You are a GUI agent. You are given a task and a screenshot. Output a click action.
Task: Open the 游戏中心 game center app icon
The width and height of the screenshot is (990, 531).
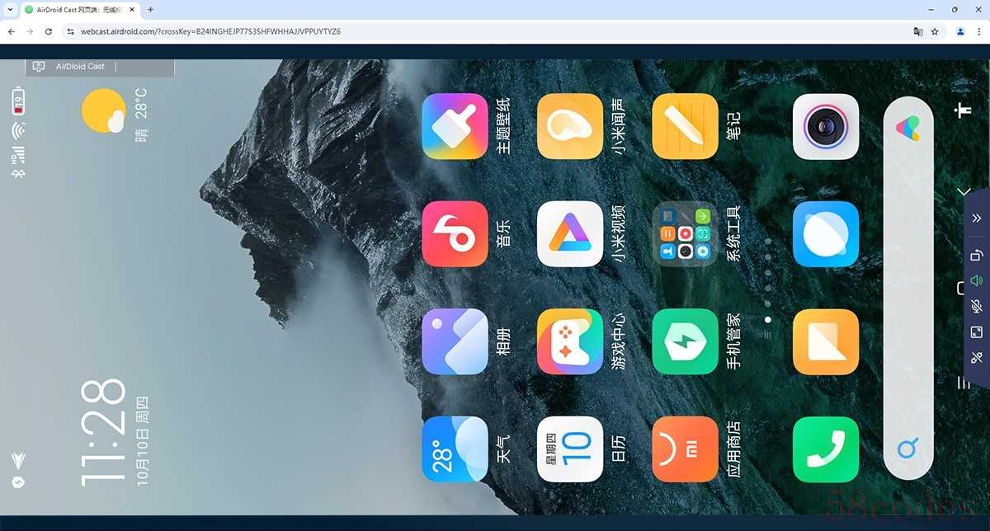570,341
